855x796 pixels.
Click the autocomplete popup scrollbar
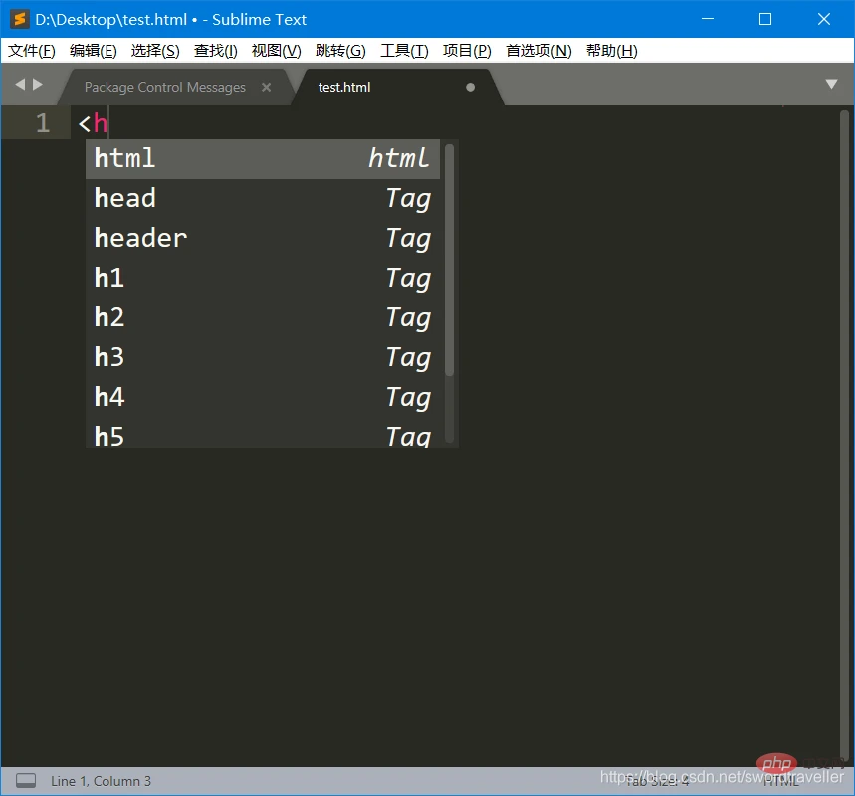point(449,261)
